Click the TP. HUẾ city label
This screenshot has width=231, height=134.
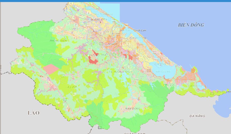113,44
